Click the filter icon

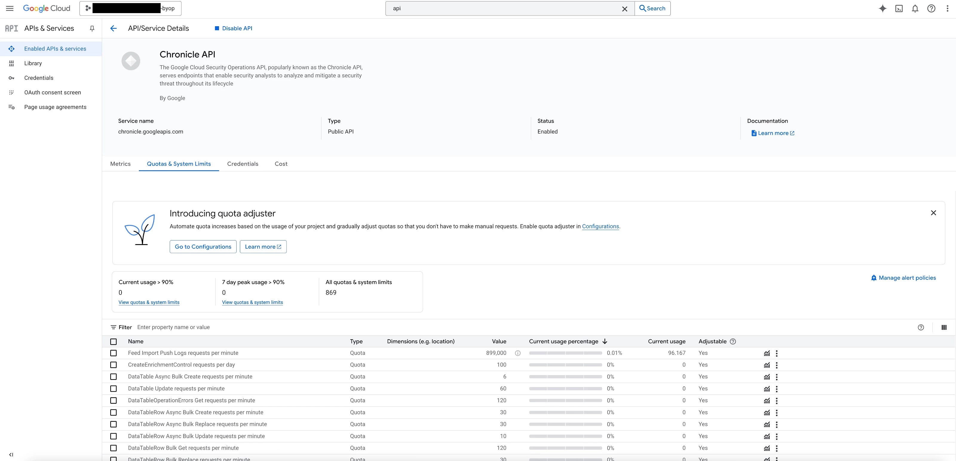click(114, 327)
